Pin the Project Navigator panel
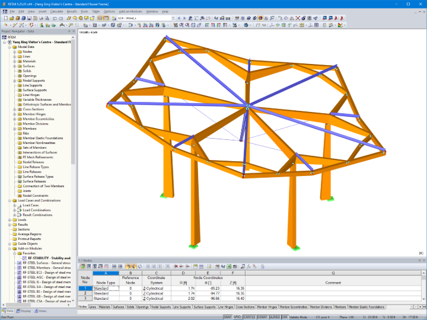 point(69,31)
